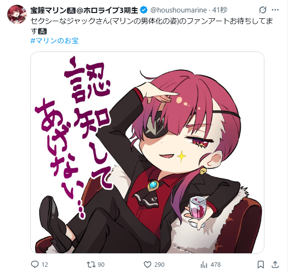Screen dimensions: 288x273
Task: Bookmark this post
Action: click(x=261, y=264)
